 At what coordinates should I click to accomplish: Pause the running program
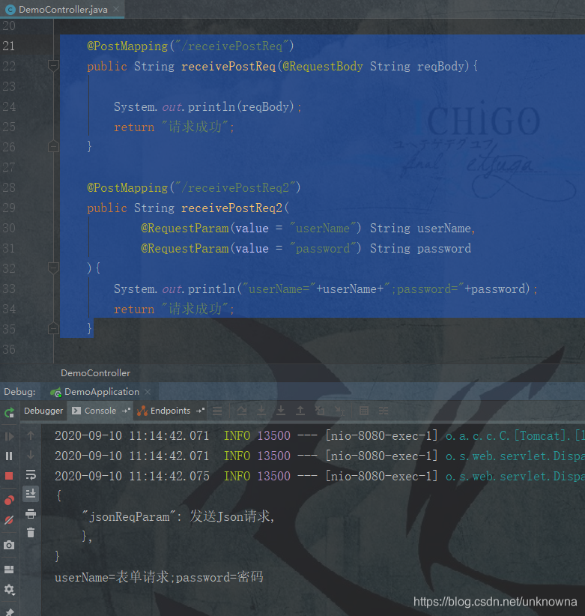coord(9,456)
